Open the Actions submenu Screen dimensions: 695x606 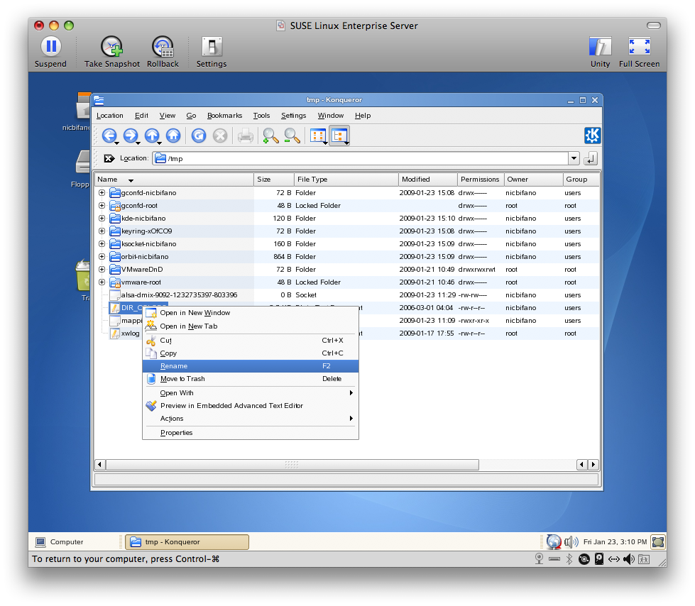click(251, 419)
